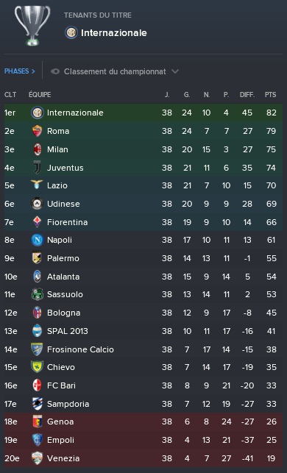Select the Milan club badge
Image resolution: width=287 pixels, height=473 pixels.
[x=37, y=149]
